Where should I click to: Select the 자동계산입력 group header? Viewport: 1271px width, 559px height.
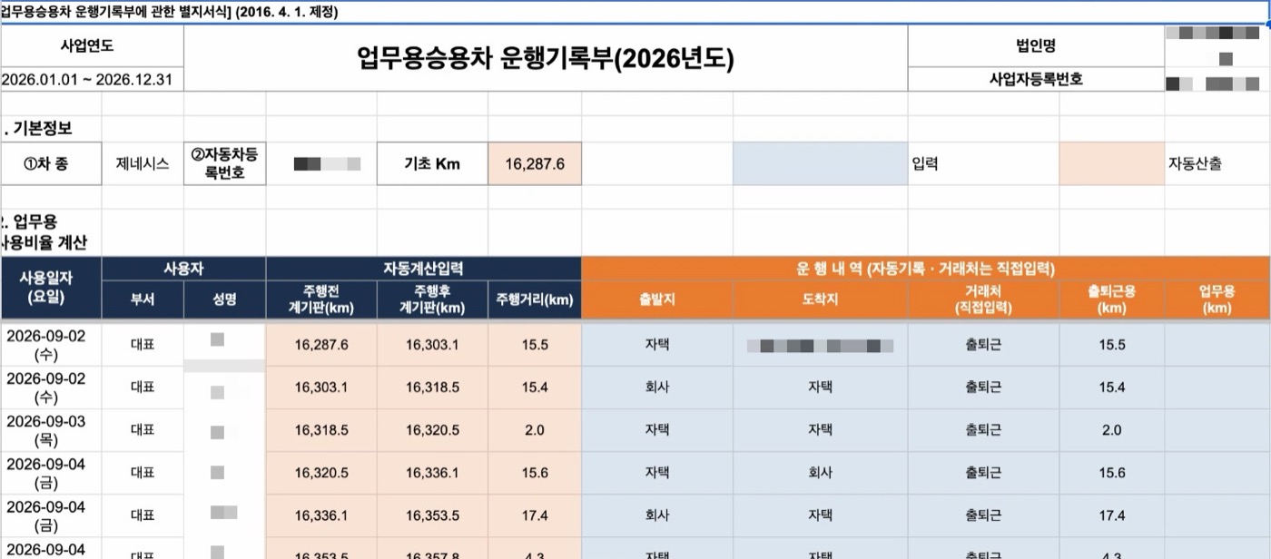coord(423,269)
